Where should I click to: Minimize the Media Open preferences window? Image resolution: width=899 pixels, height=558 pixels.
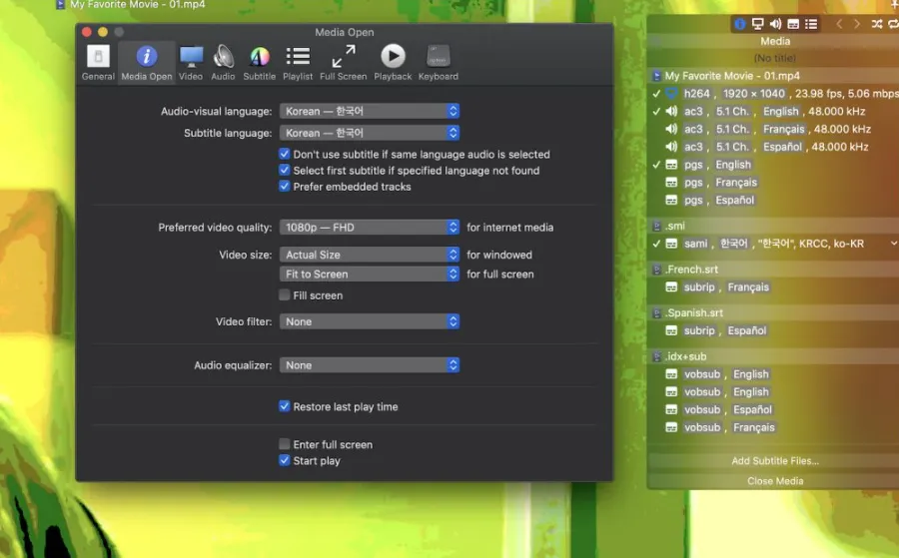pos(103,32)
